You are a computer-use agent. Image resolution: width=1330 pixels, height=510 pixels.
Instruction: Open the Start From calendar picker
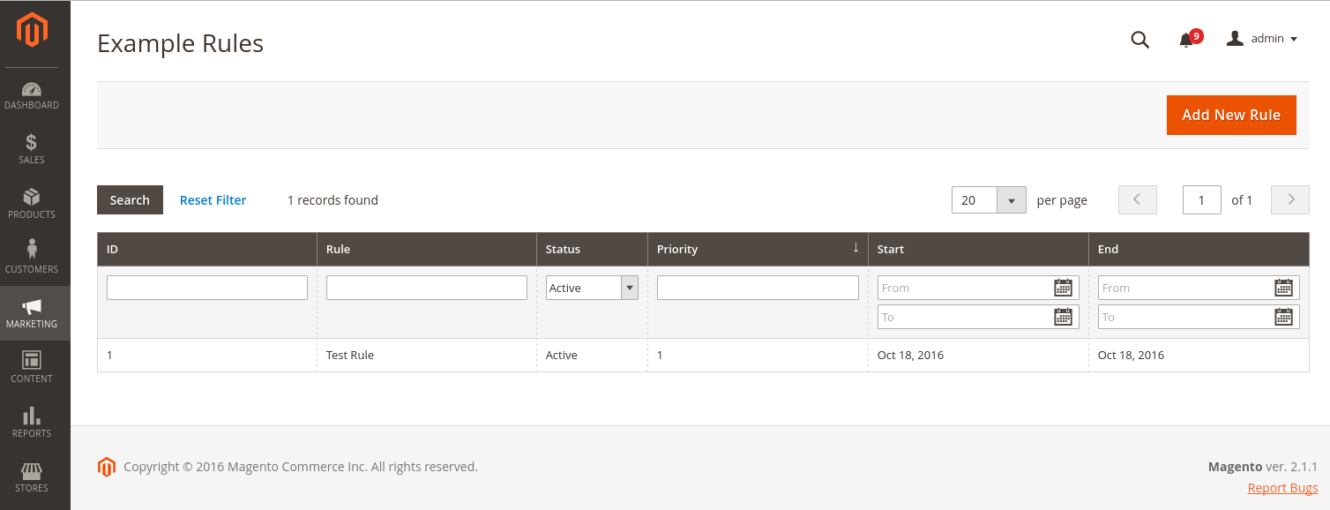[1063, 287]
